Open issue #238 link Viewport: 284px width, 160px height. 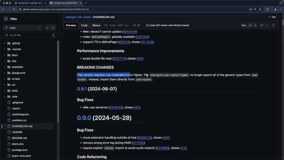pyautogui.click(x=150, y=42)
